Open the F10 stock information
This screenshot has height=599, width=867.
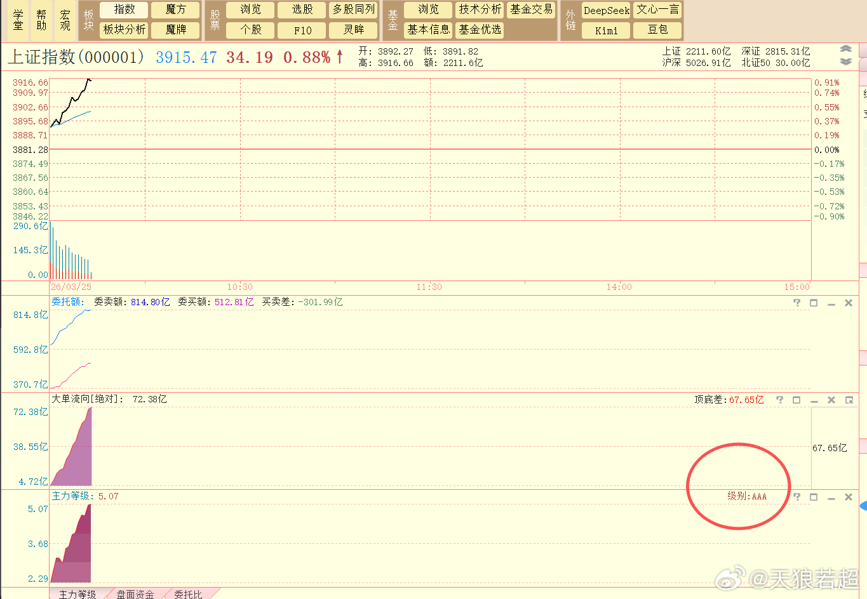pyautogui.click(x=302, y=30)
